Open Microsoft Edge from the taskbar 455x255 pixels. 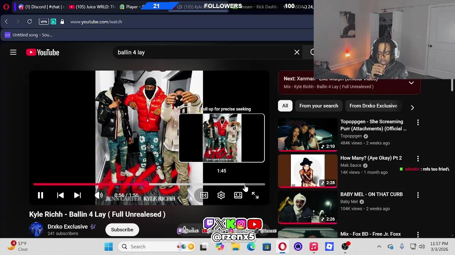[251, 247]
